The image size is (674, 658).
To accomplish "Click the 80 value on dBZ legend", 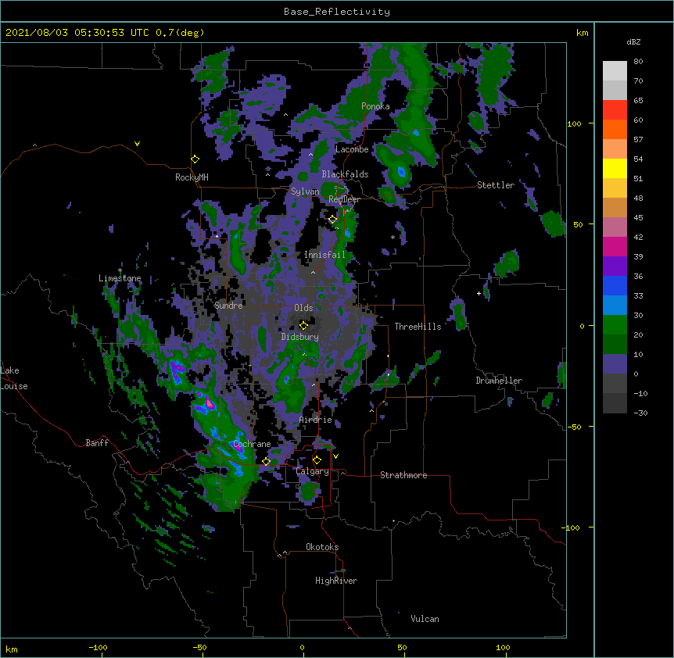I will pos(638,62).
